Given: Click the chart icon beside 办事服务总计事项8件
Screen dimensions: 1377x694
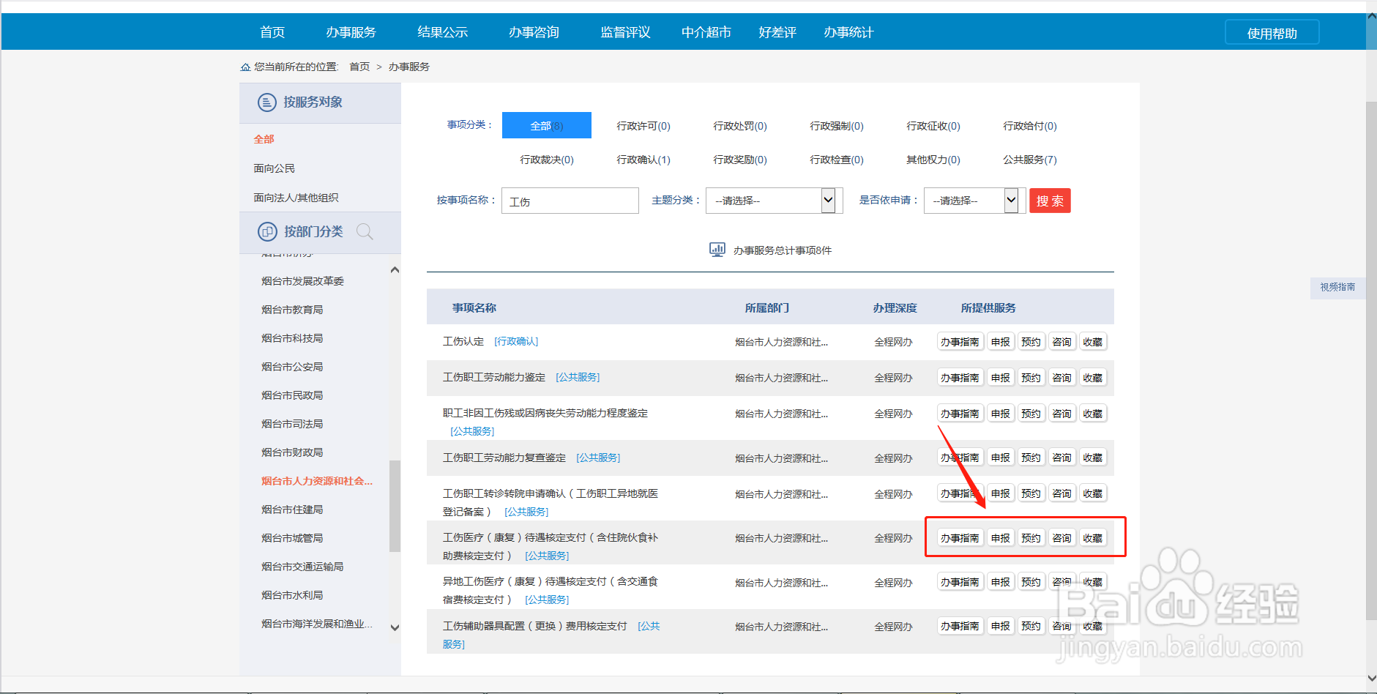Looking at the screenshot, I should pyautogui.click(x=716, y=249).
